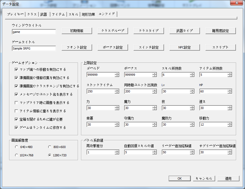Increase the 魔力 limit spinner
Viewport: 245px width, 189px height.
[x=155, y=107]
